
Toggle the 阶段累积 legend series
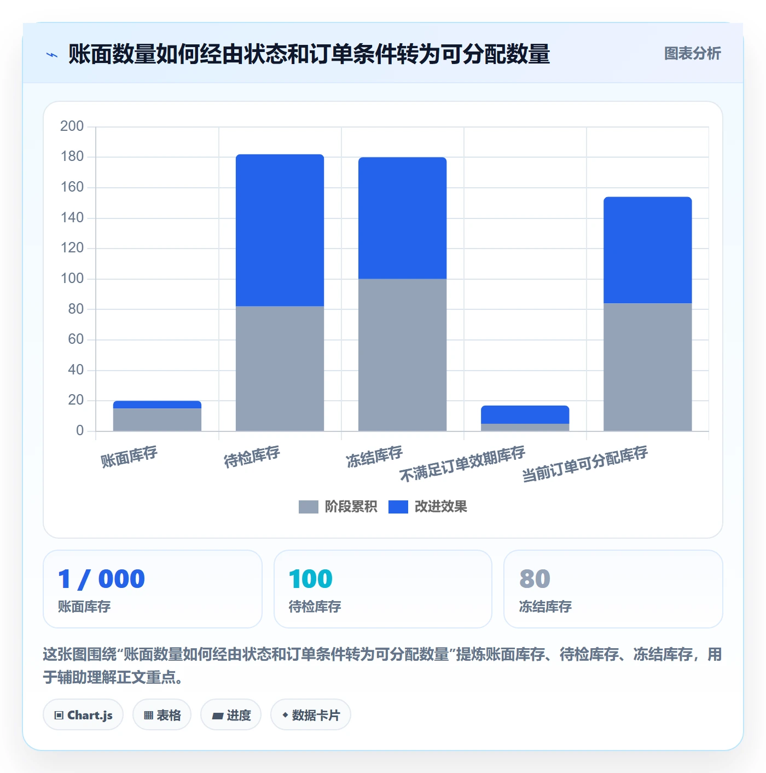tap(338, 507)
